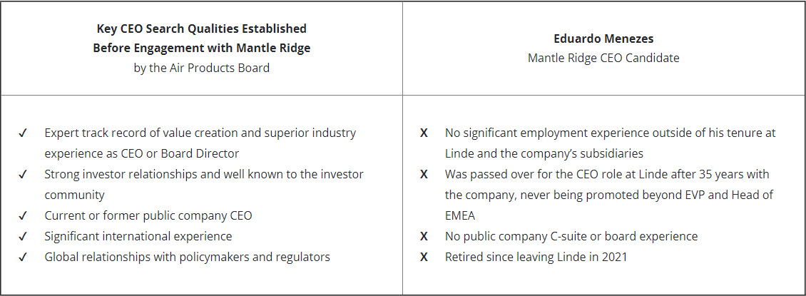Click the X beside no public company C-suite

click(x=424, y=236)
